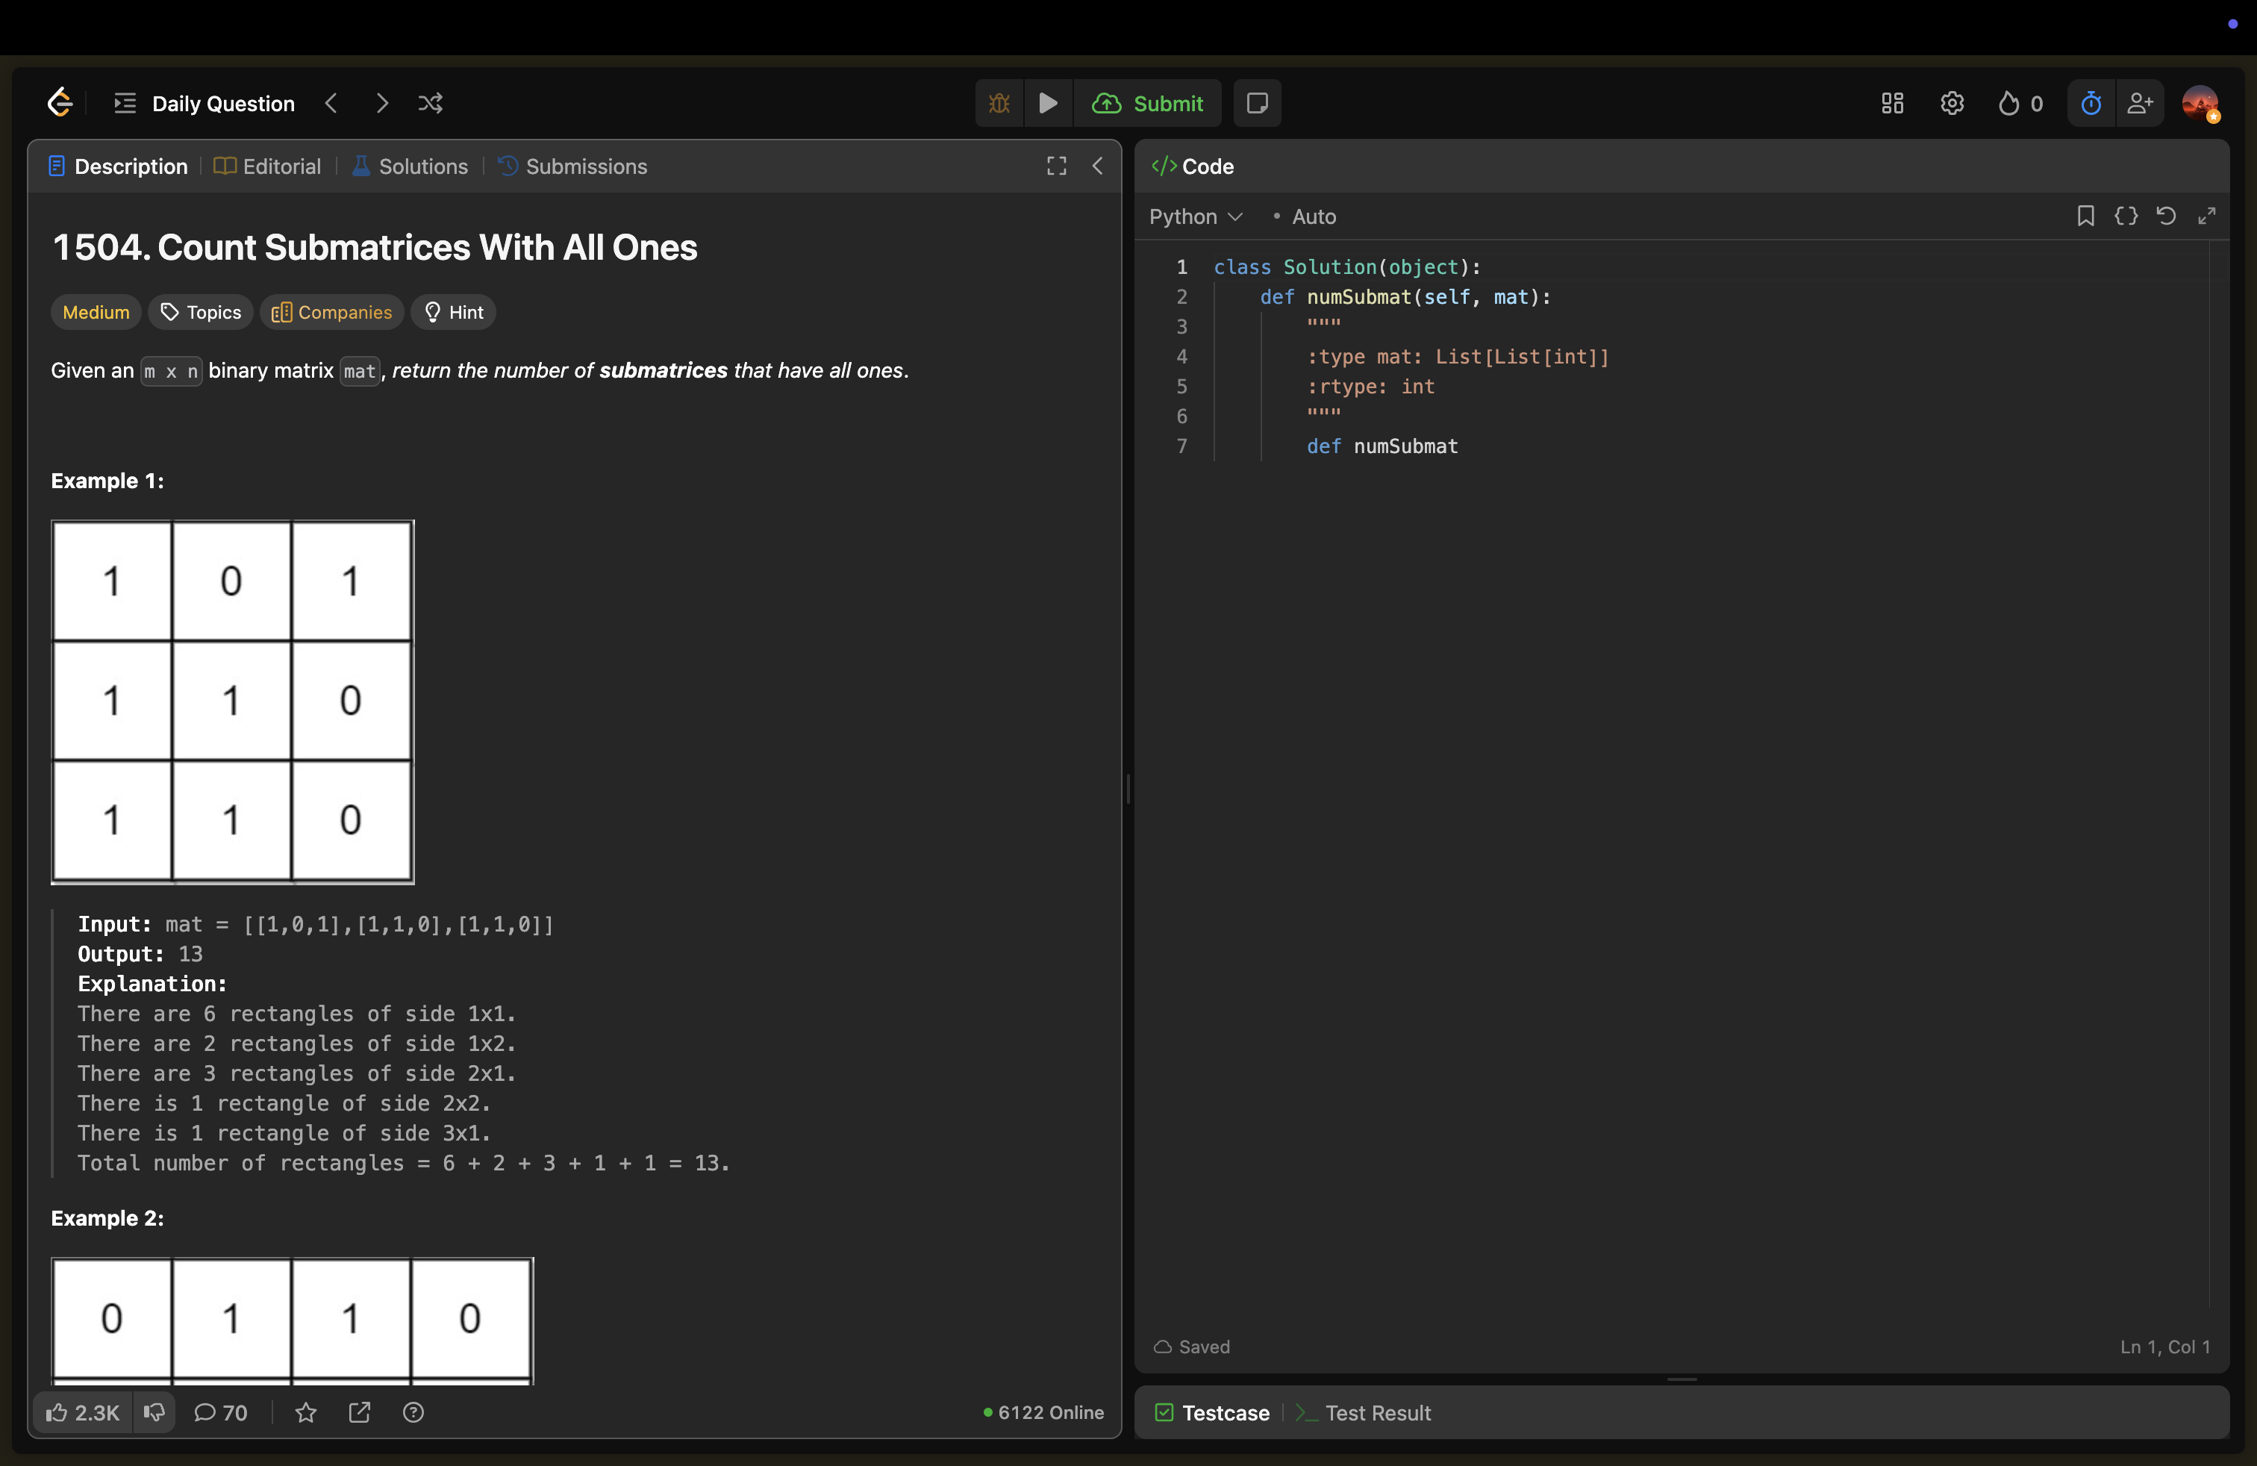Image resolution: width=2257 pixels, height=1466 pixels.
Task: Like the problem with thumbs up
Action: click(x=83, y=1413)
